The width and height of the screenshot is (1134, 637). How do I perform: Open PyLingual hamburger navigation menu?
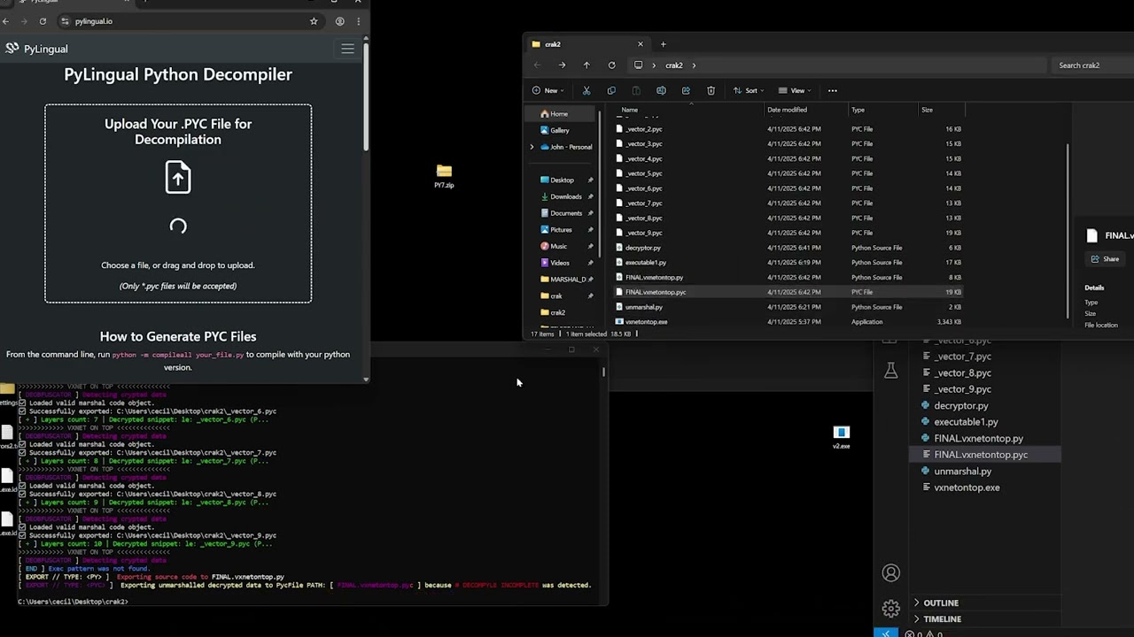click(347, 49)
